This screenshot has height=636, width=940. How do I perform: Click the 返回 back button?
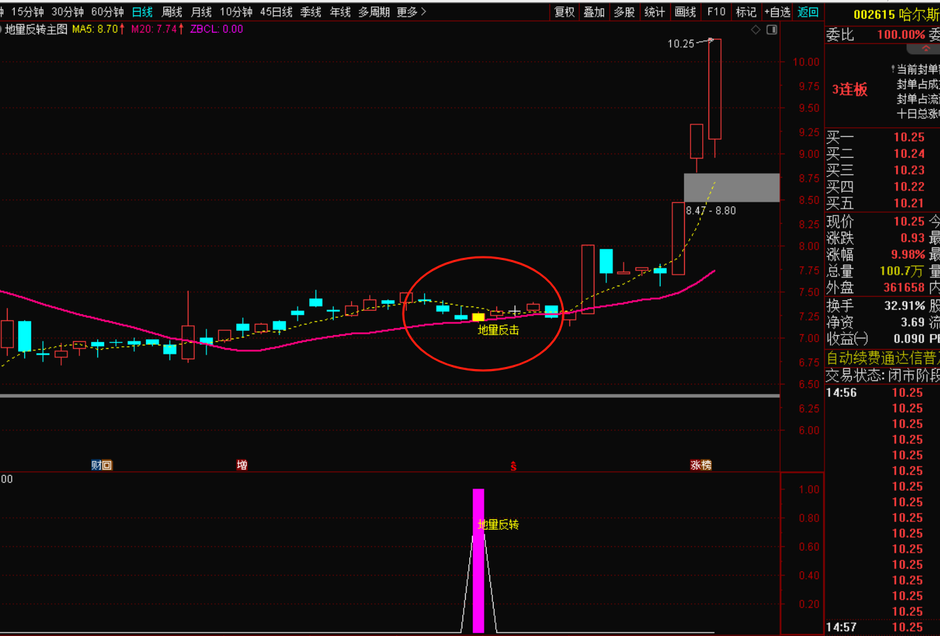click(808, 12)
